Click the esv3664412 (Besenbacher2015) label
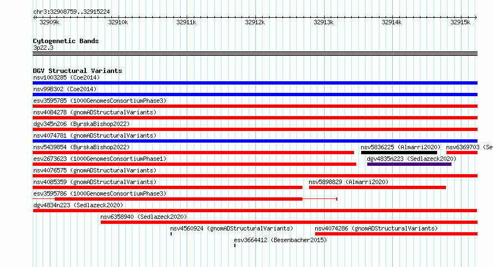 coord(280,240)
